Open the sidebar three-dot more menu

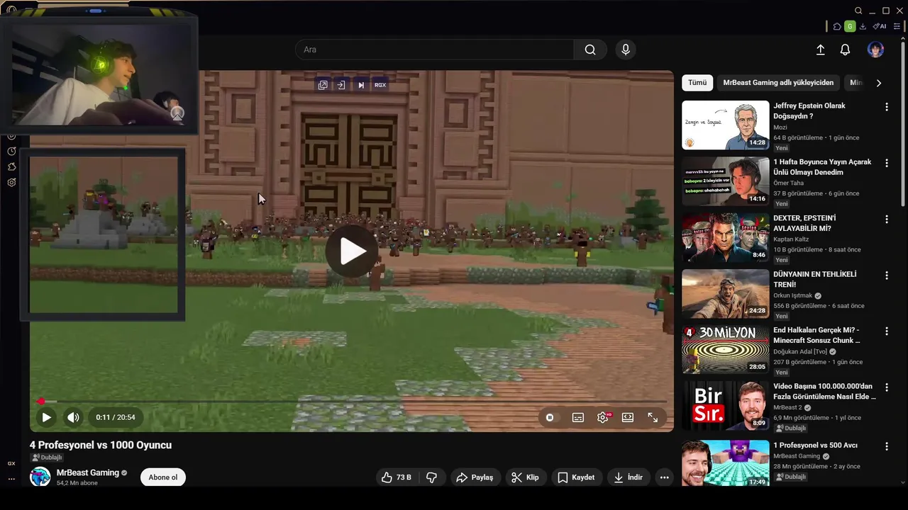tap(11, 479)
